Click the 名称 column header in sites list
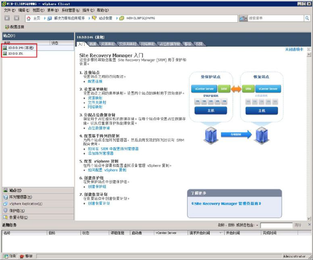The height and width of the screenshot is (260, 313). [x=26, y=43]
